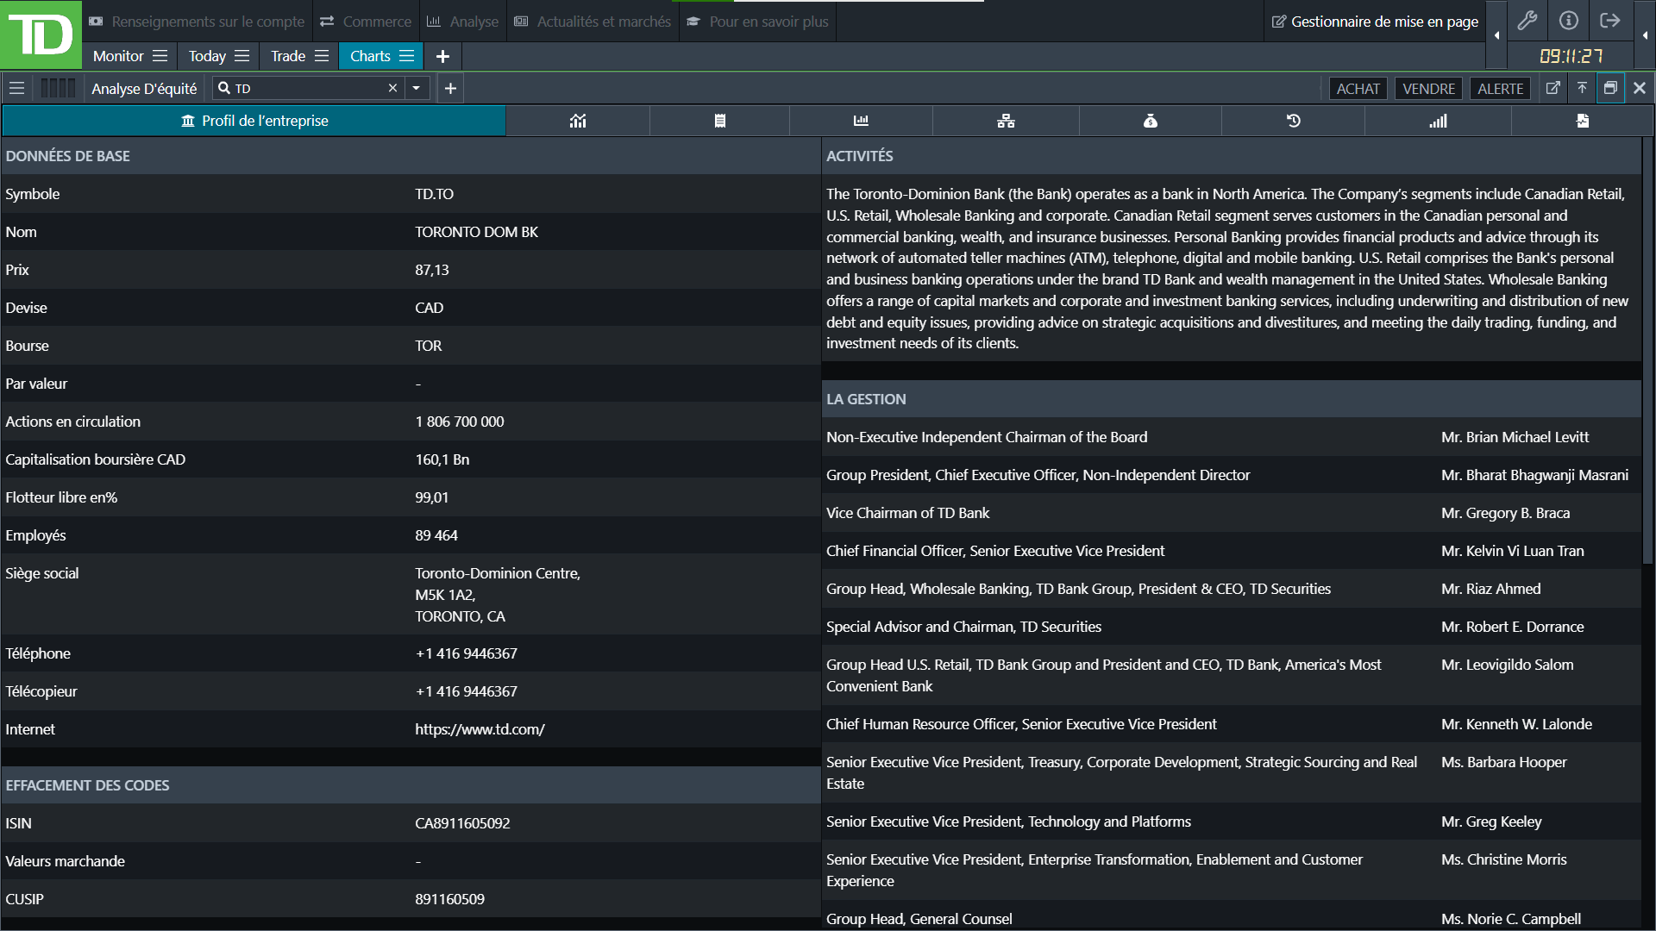The image size is (1656, 931).
Task: Open the Commerce menu
Action: [366, 22]
